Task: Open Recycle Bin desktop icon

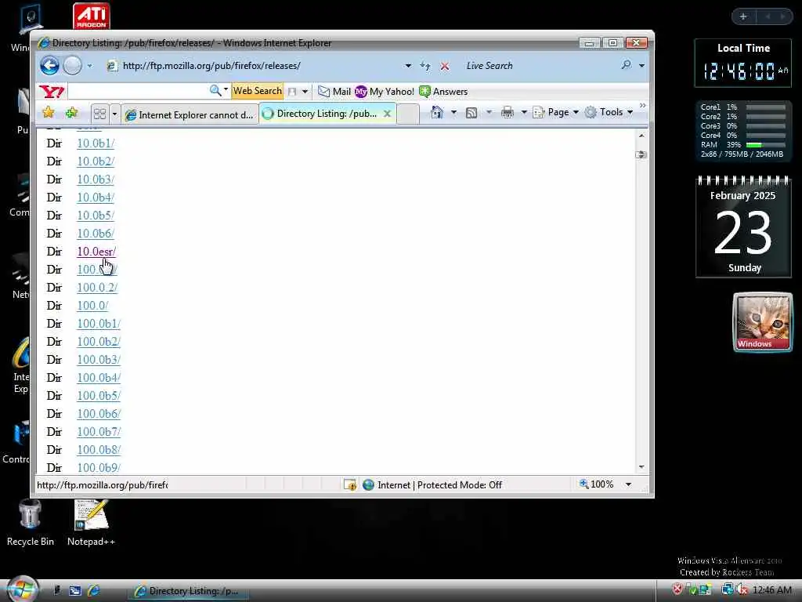Action: click(x=31, y=523)
